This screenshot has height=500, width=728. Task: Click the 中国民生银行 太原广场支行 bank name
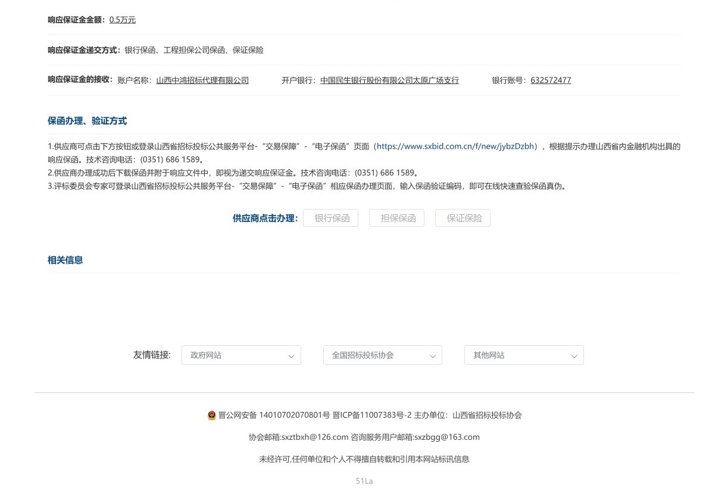pyautogui.click(x=389, y=80)
